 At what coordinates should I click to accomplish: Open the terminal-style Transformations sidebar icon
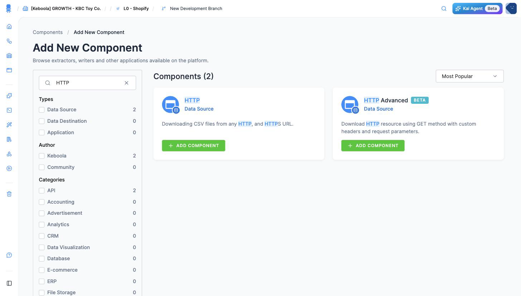[x=9, y=110]
